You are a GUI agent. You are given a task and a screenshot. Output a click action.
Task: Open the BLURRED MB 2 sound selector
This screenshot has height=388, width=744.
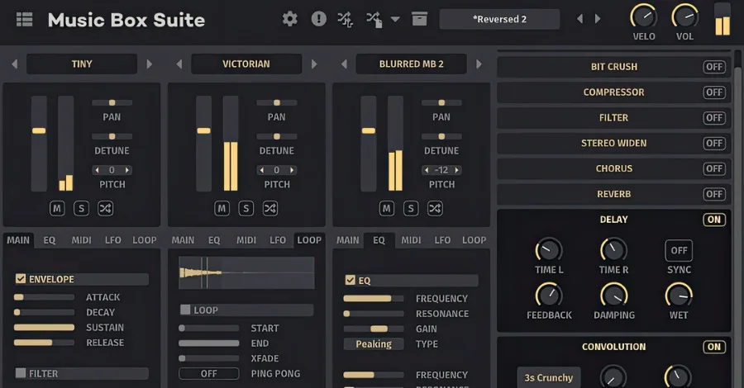click(x=412, y=64)
